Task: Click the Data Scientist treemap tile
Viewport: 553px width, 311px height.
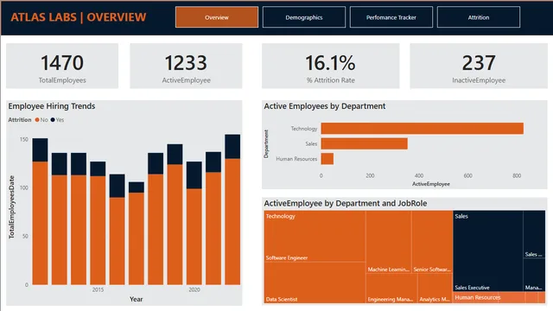Action: pyautogui.click(x=315, y=282)
